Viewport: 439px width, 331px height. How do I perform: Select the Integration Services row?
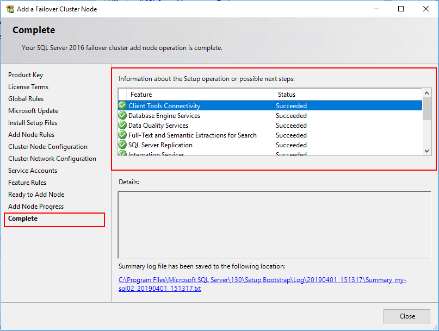270,153
